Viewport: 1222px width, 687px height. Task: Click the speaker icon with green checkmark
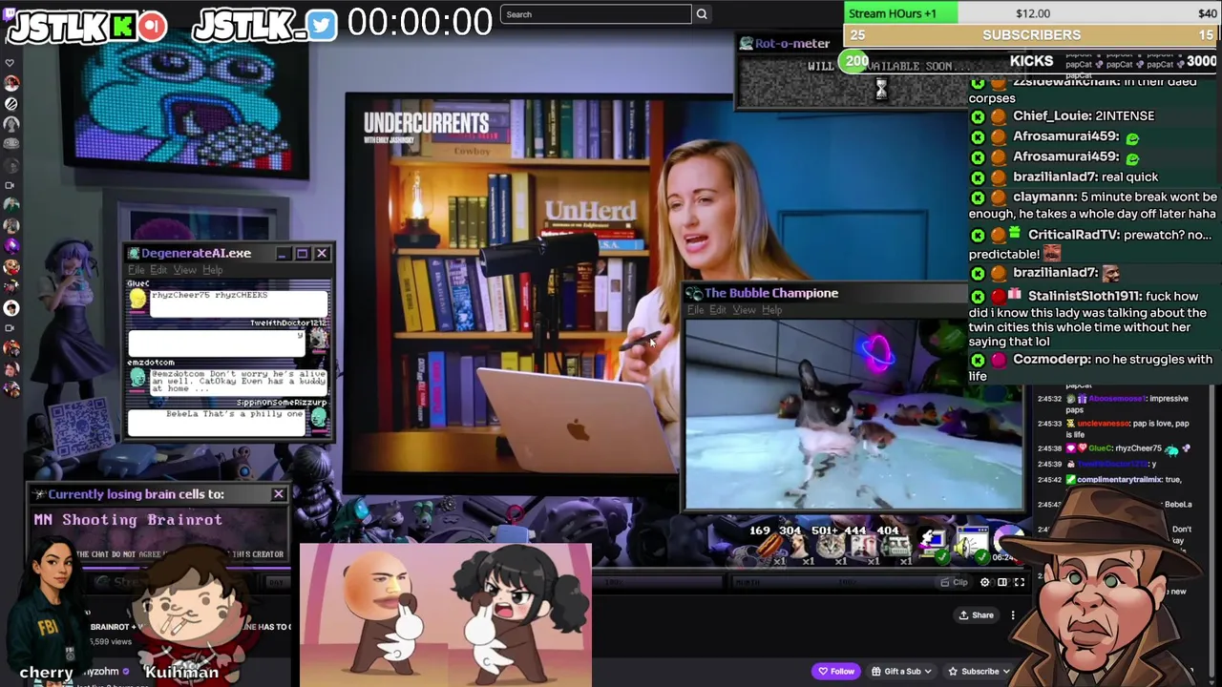pos(972,545)
